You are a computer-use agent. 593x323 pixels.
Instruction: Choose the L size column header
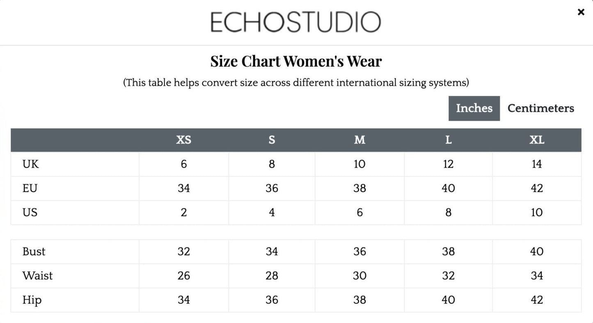click(448, 140)
